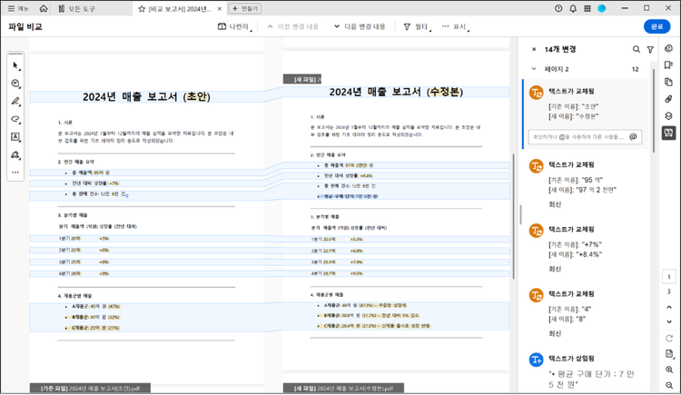Select the highlighter pen tool
Image resolution: width=681 pixels, height=395 pixels.
(x=15, y=102)
